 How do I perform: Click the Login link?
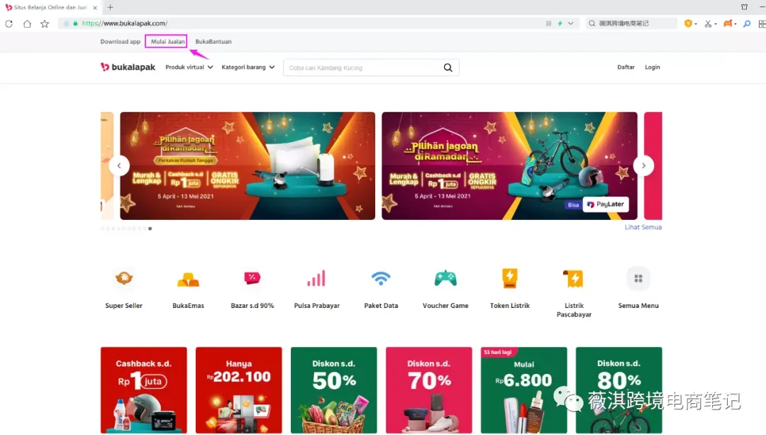pos(653,67)
